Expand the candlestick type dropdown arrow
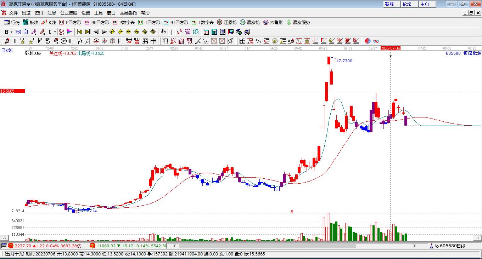Viewport: 482px width, 259px height. [x=55, y=32]
